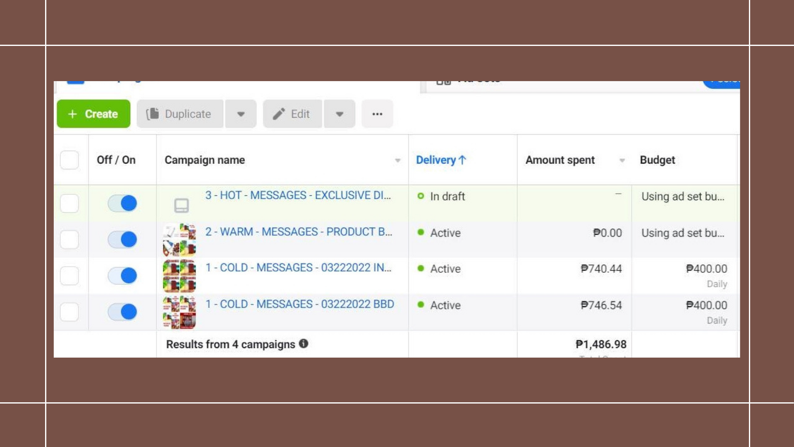
Task: Open 2 - WARM - MESSAGES campaign link
Action: [x=299, y=232]
